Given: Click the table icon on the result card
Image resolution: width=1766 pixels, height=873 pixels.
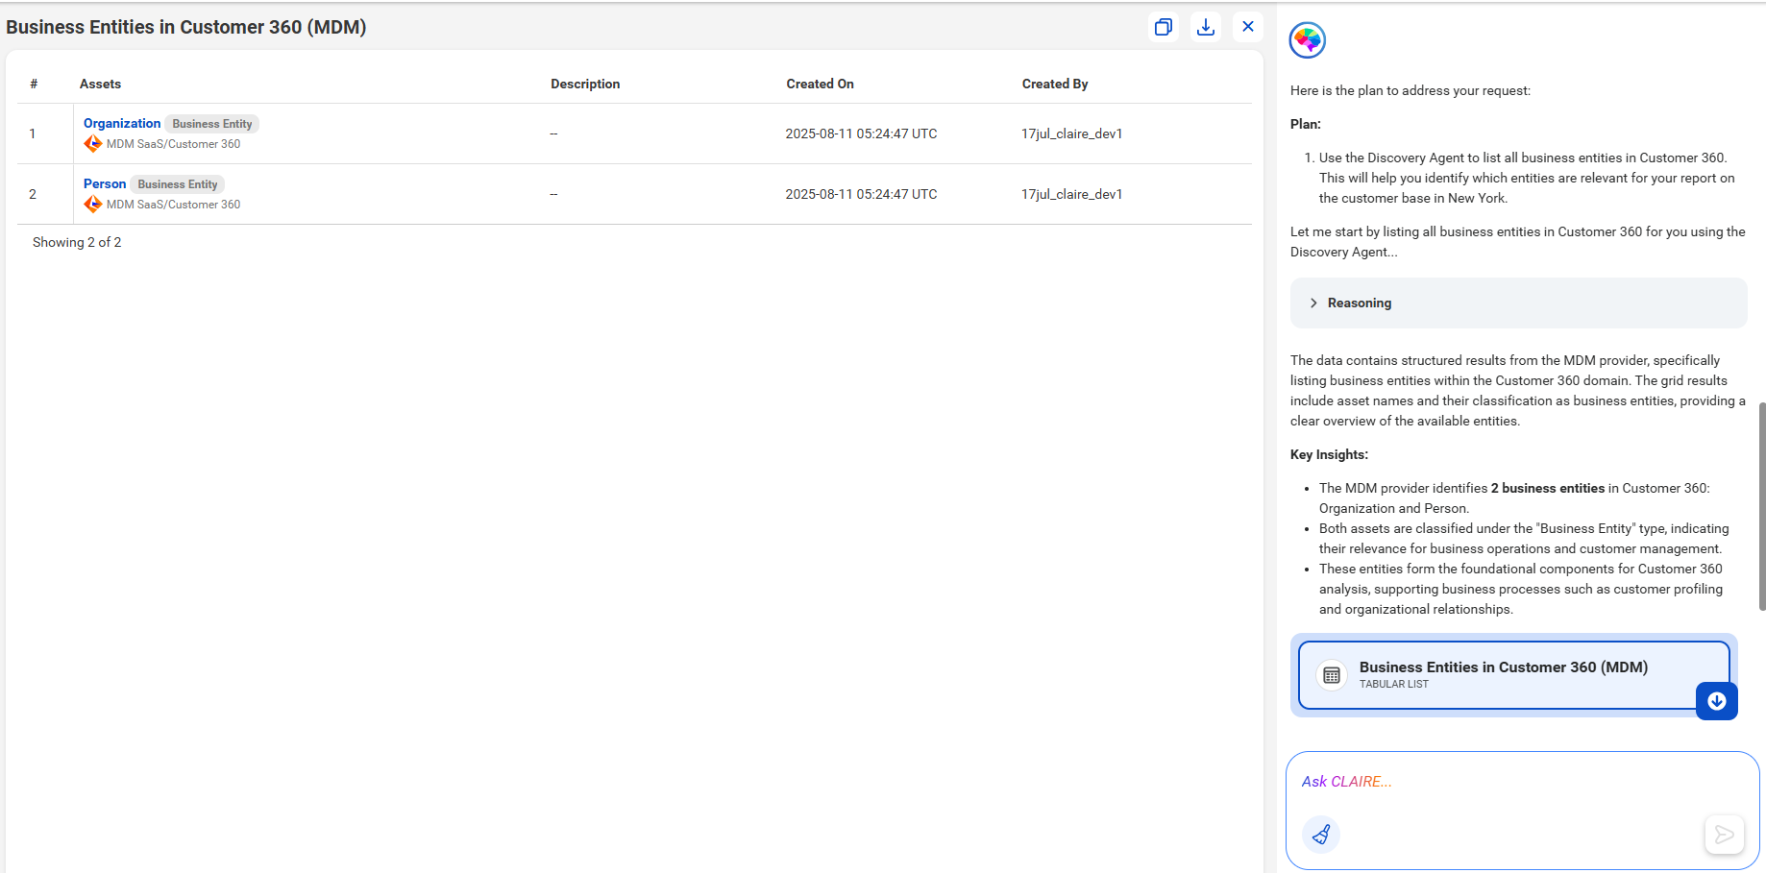Looking at the screenshot, I should [1332, 675].
